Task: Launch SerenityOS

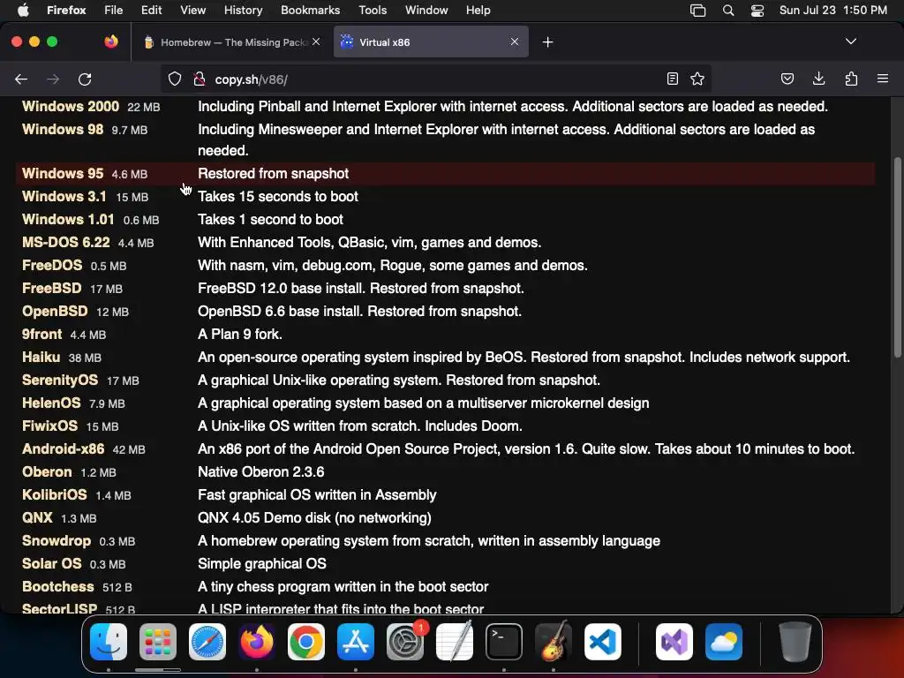Action: click(60, 380)
